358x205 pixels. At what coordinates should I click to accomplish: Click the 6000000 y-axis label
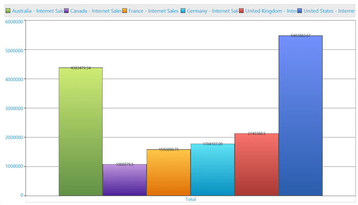coord(14,22)
